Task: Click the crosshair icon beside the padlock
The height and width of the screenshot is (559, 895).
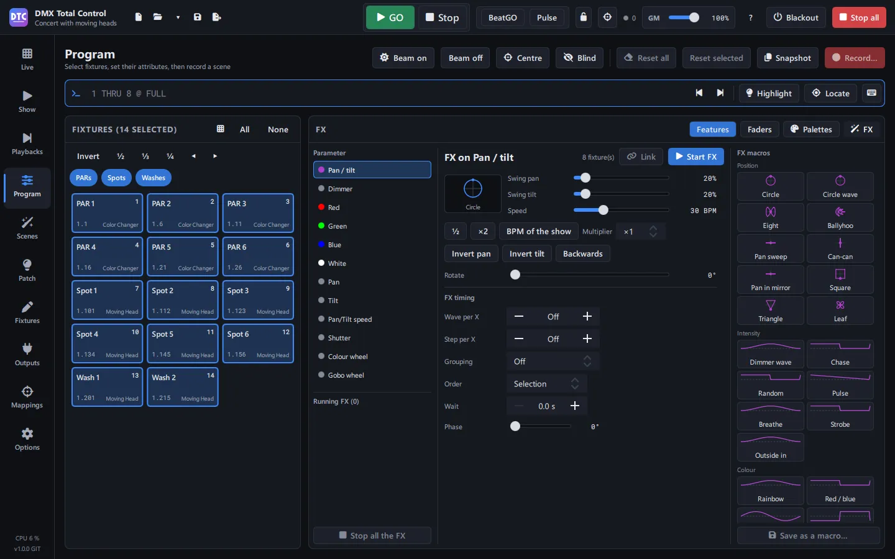Action: (608, 17)
